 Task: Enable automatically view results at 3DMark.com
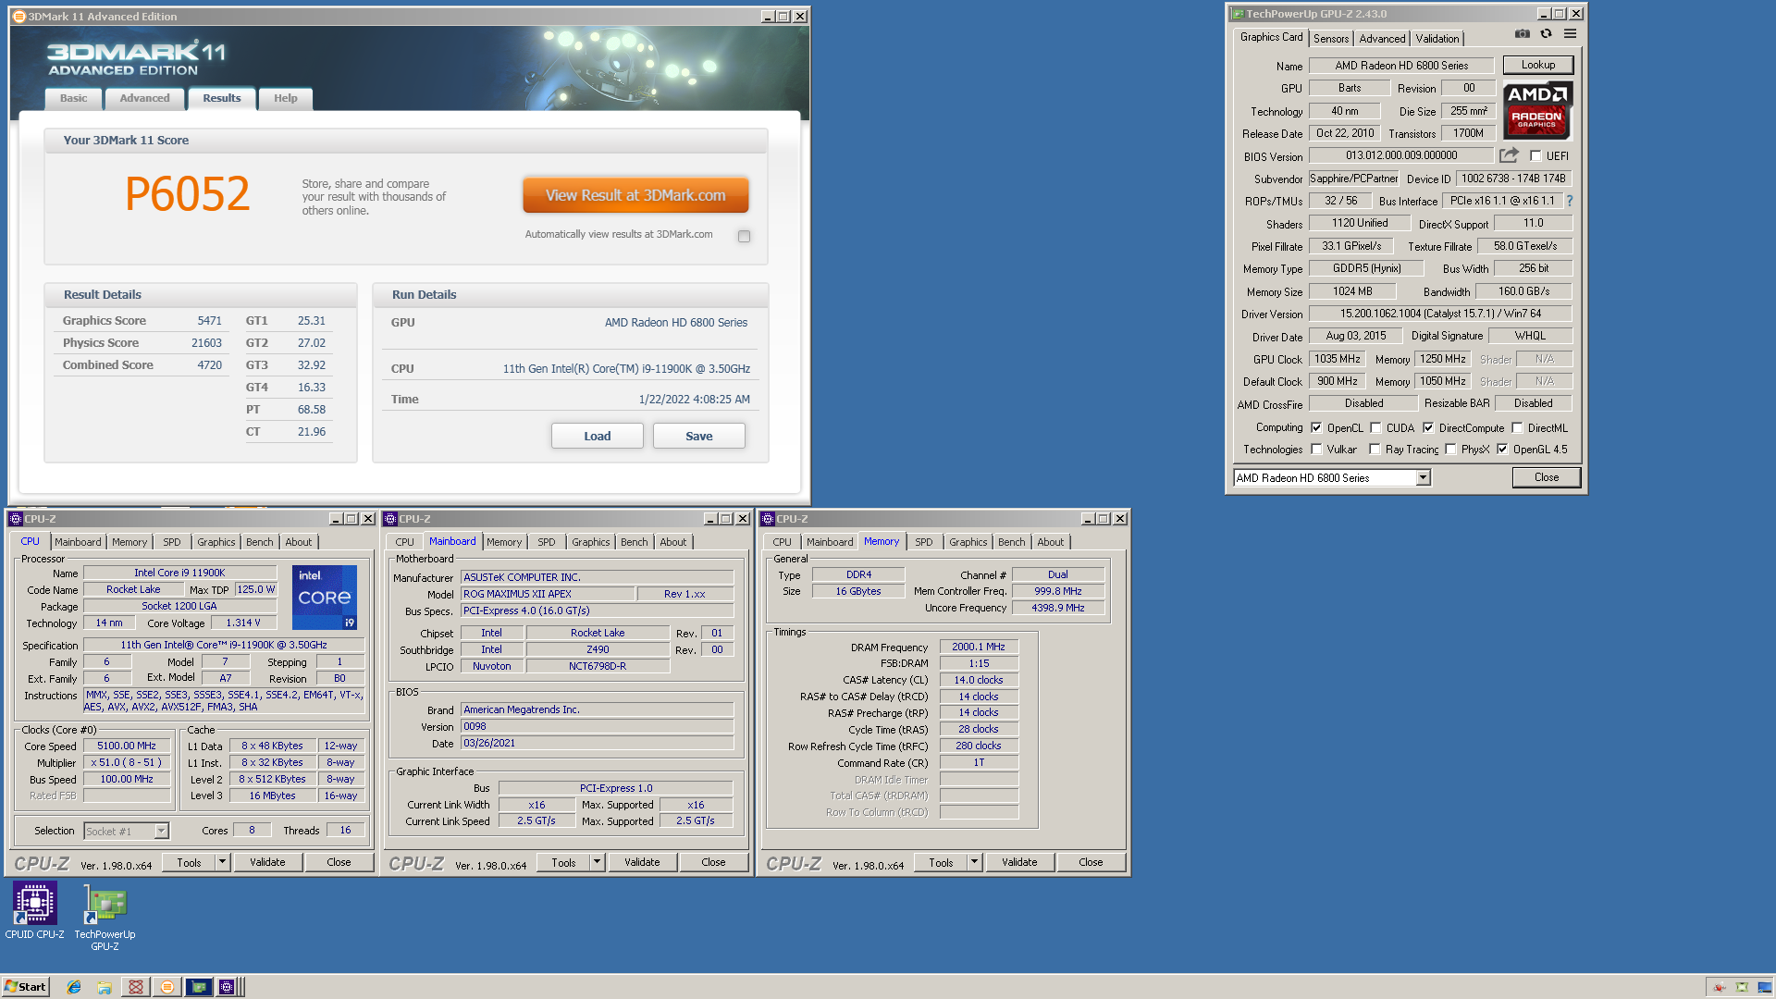pyautogui.click(x=744, y=236)
